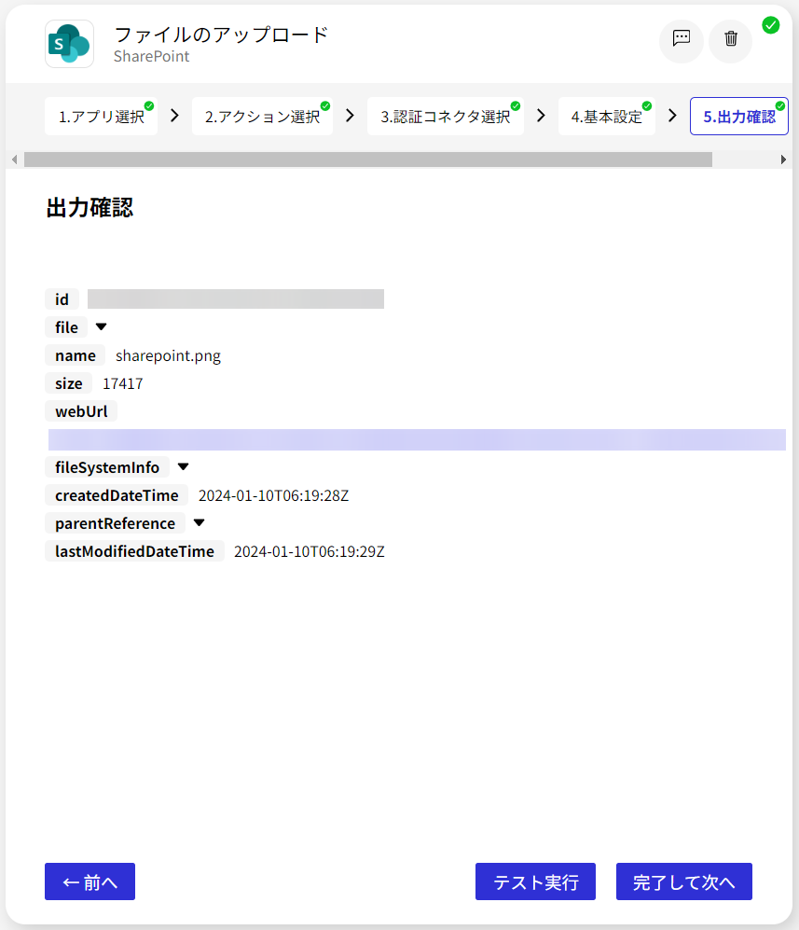Click the id field label
Screen dimensions: 799x930
coord(62,298)
